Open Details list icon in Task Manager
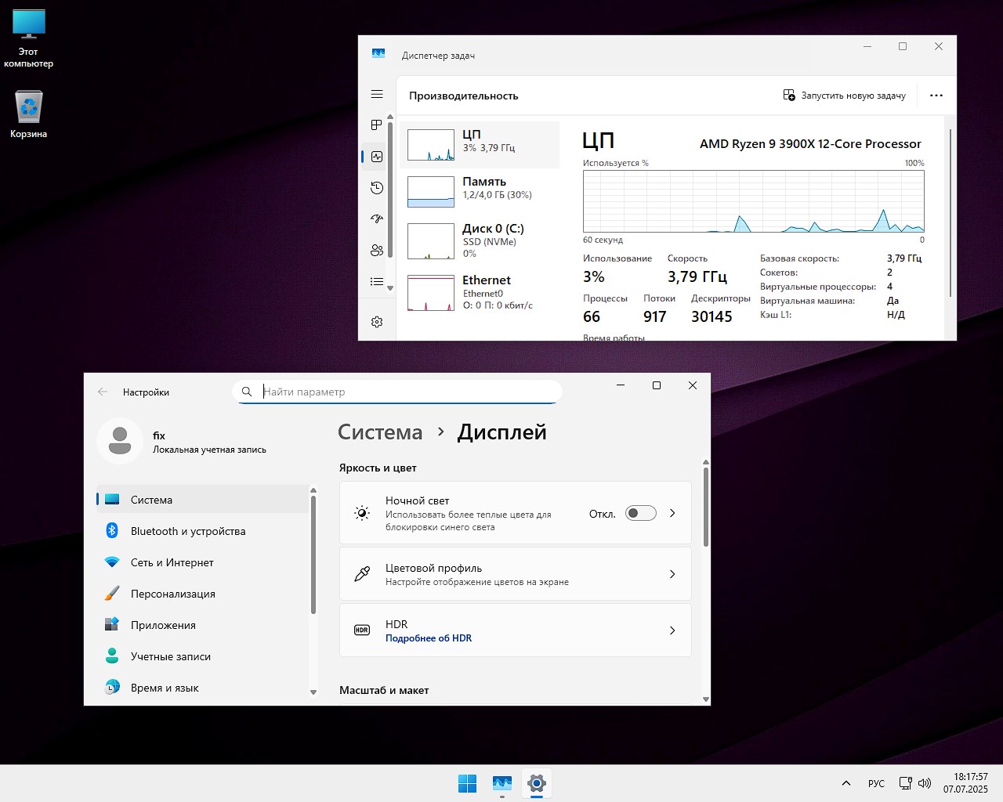1003x802 pixels. (377, 282)
